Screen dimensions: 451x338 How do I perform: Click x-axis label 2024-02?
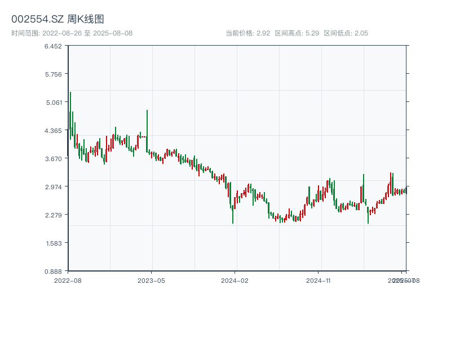(x=235, y=281)
